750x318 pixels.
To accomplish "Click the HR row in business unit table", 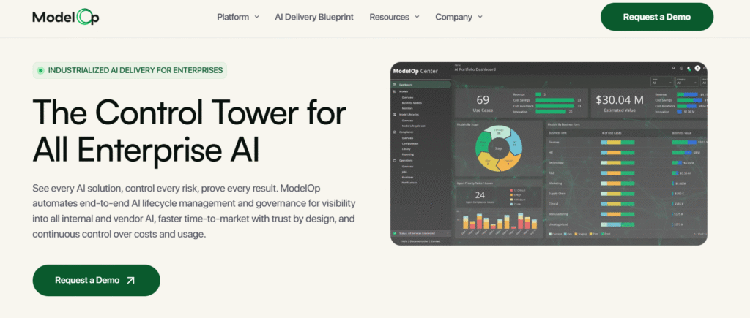I will [626, 153].
